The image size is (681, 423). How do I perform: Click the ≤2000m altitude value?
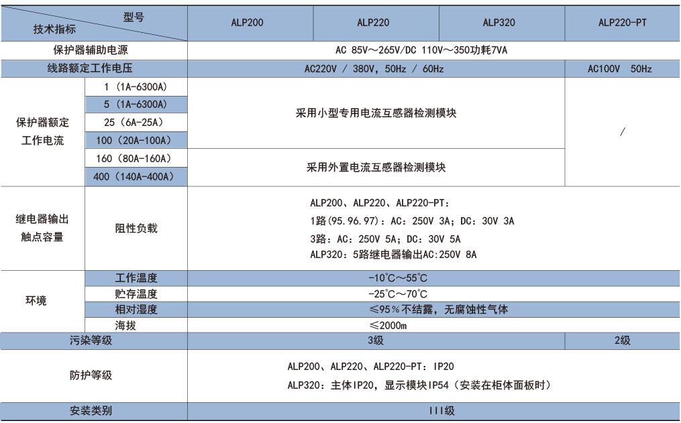point(388,326)
